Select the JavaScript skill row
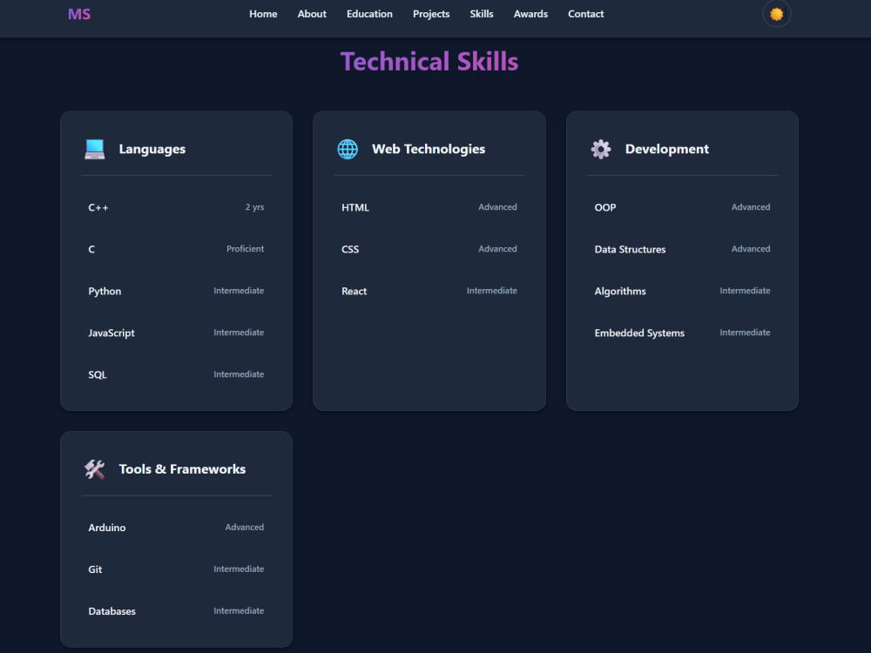Viewport: 871px width, 653px height. pyautogui.click(x=176, y=333)
